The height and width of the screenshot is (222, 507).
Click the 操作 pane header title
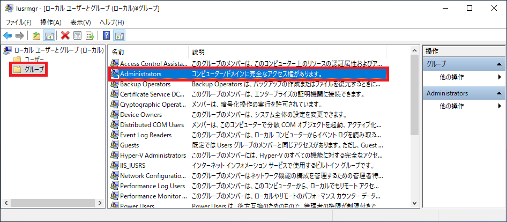pos(432,51)
